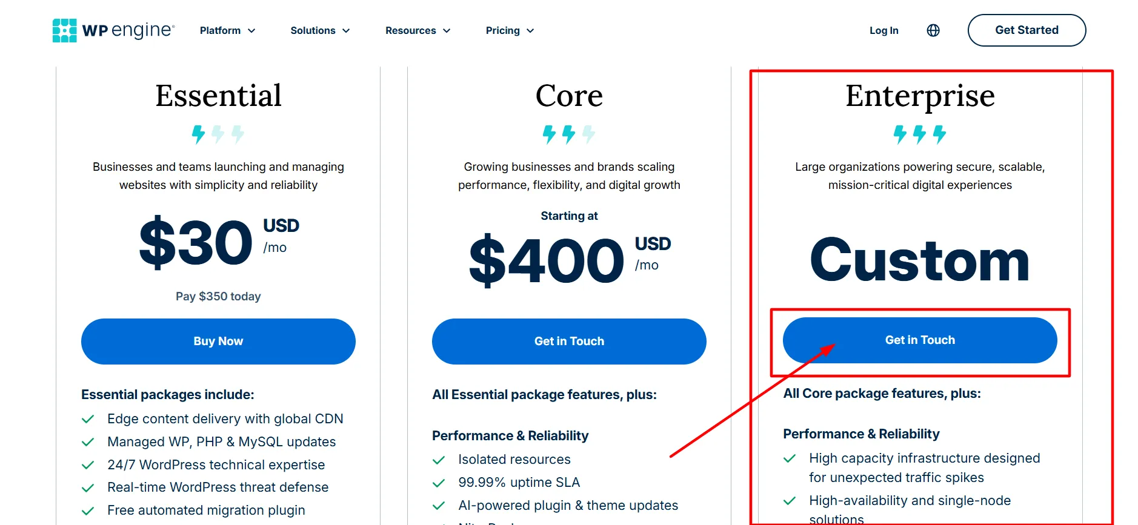Expand the Platform dropdown chevron
The height and width of the screenshot is (525, 1138).
pos(251,31)
